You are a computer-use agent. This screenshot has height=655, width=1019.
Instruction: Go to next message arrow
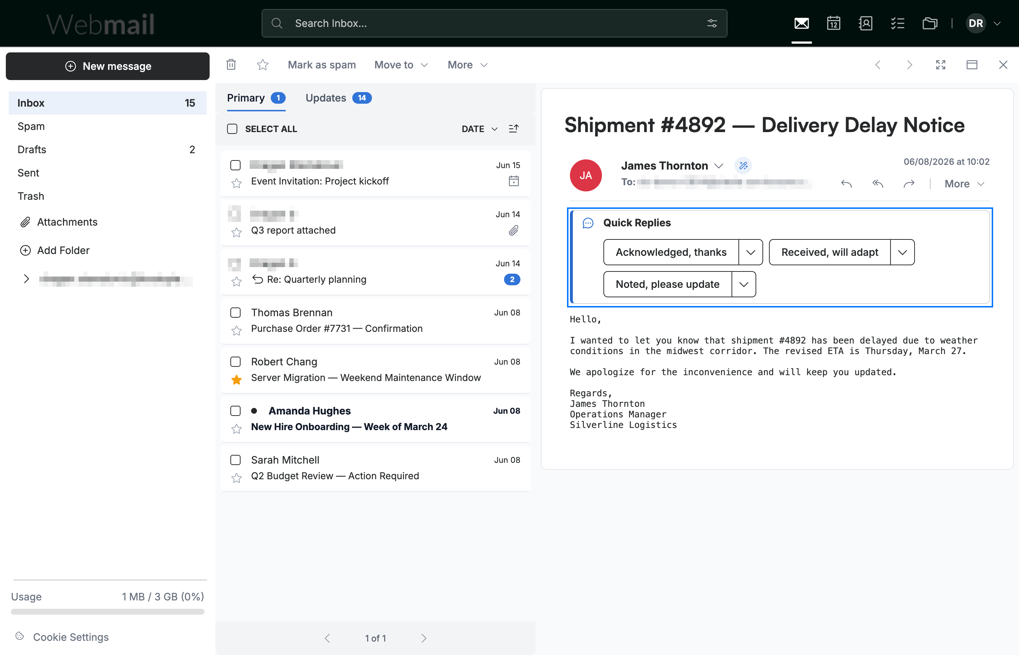(x=909, y=65)
